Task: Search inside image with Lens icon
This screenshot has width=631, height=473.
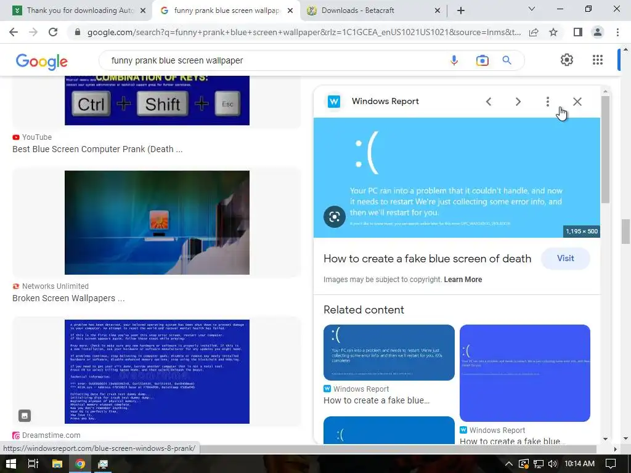Action: [335, 217]
